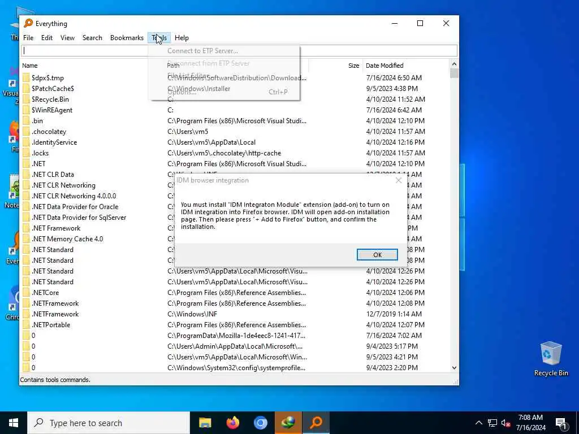This screenshot has height=434, width=579.
Task: Open the View menu
Action: coord(68,38)
